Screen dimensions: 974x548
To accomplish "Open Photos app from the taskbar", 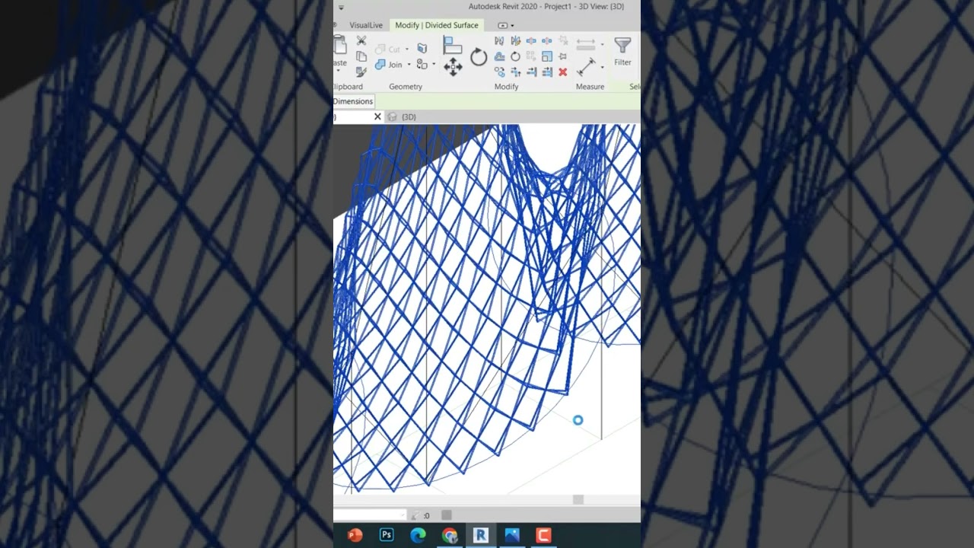I will [x=511, y=535].
